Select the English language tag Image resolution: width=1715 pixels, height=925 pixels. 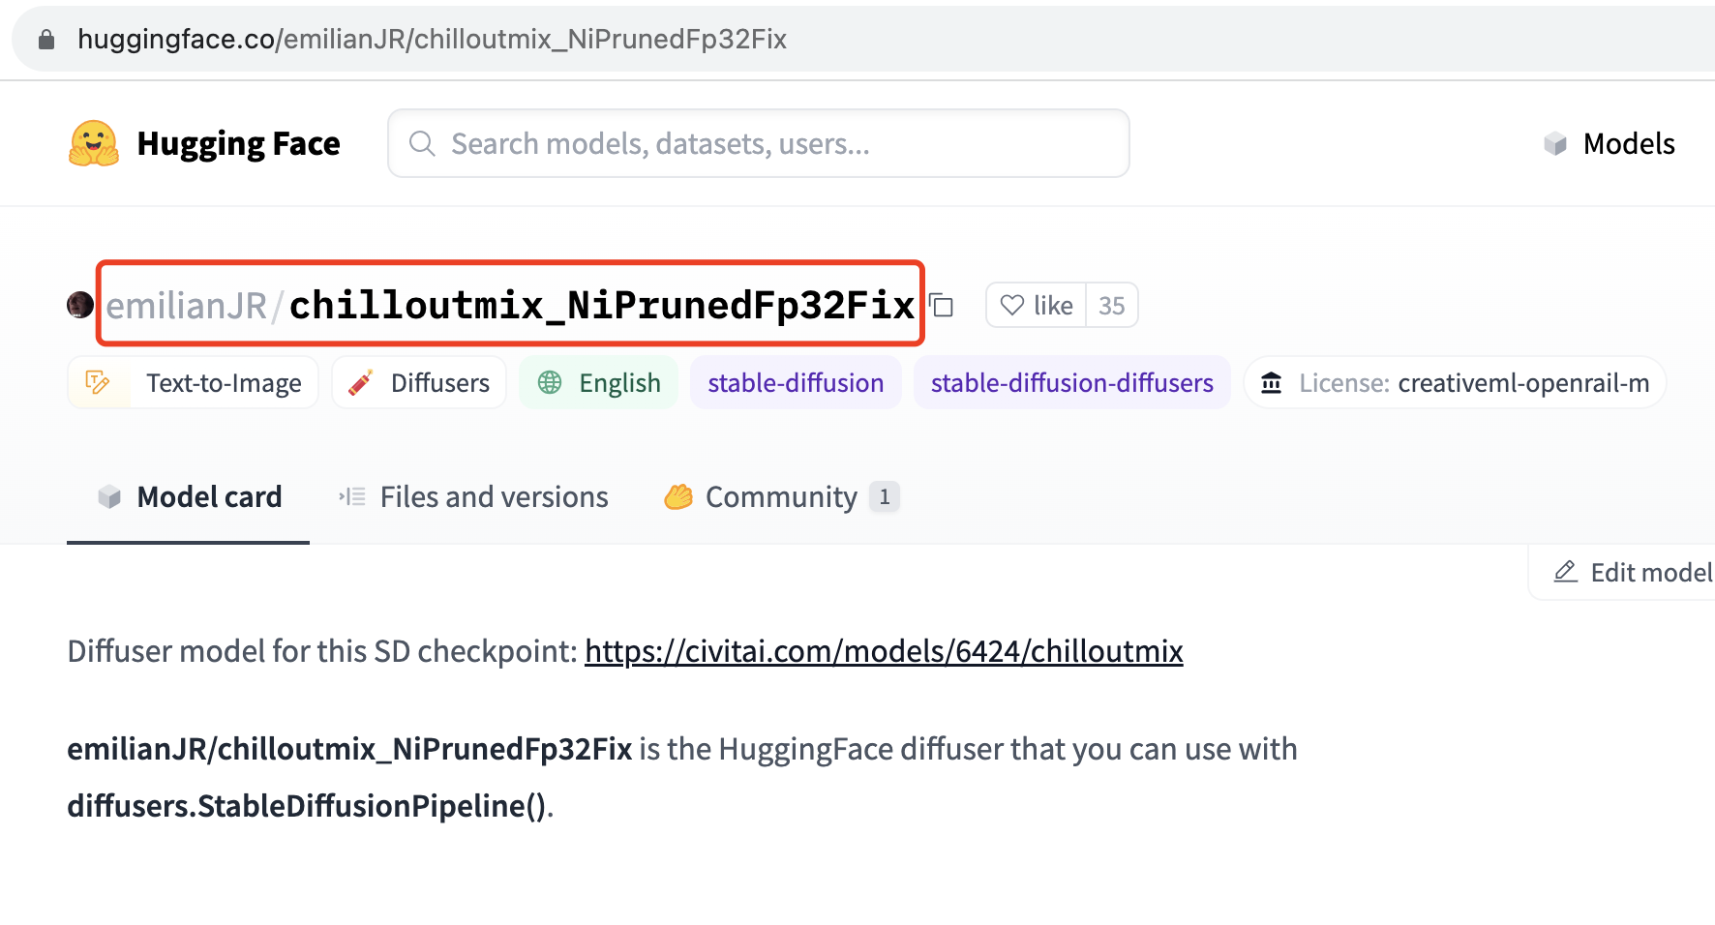click(599, 383)
